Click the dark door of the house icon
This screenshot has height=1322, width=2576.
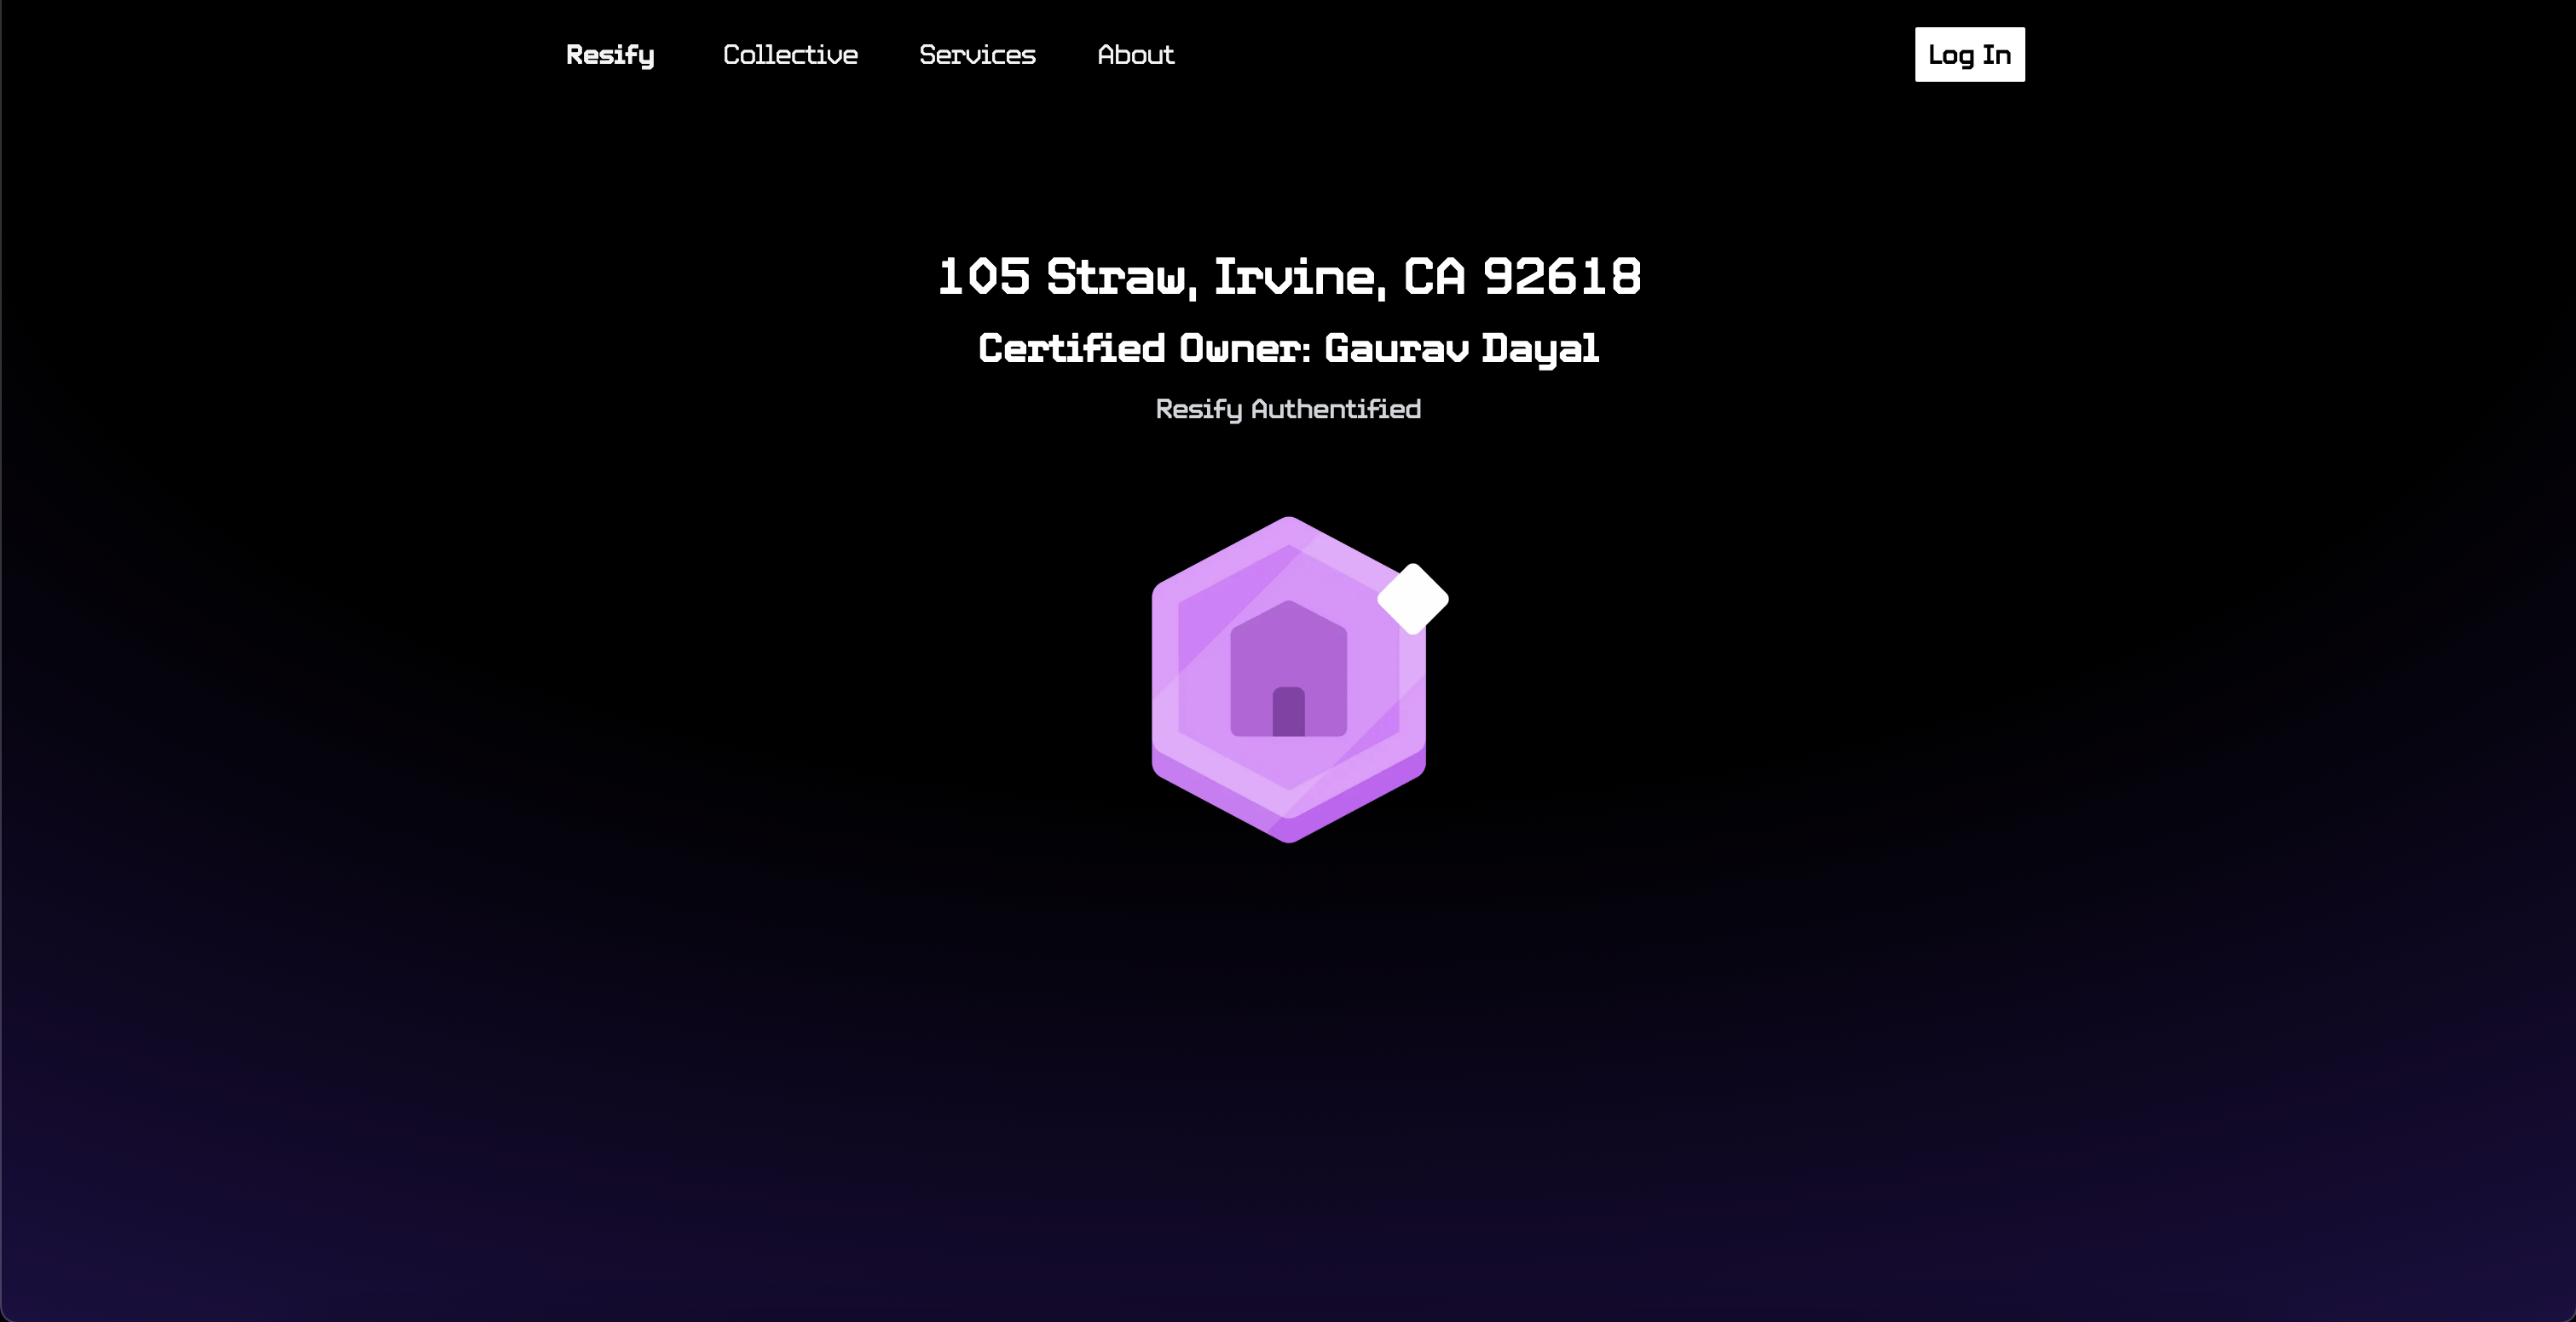(1288, 712)
